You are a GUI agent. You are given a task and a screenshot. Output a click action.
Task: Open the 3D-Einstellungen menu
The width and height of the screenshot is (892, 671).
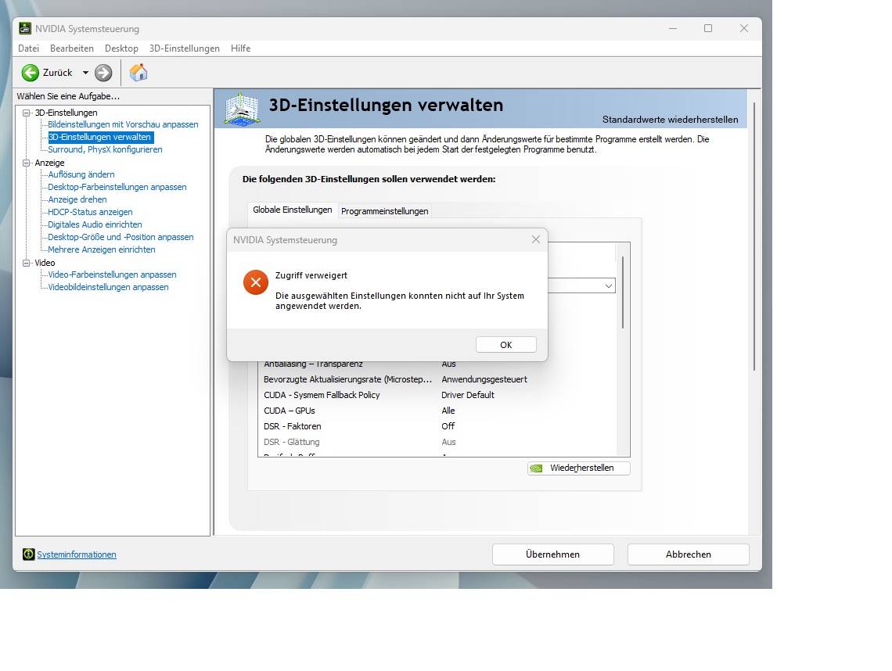pos(185,48)
